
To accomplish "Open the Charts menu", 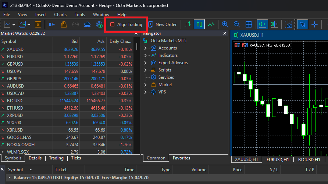I will pyautogui.click(x=60, y=15).
